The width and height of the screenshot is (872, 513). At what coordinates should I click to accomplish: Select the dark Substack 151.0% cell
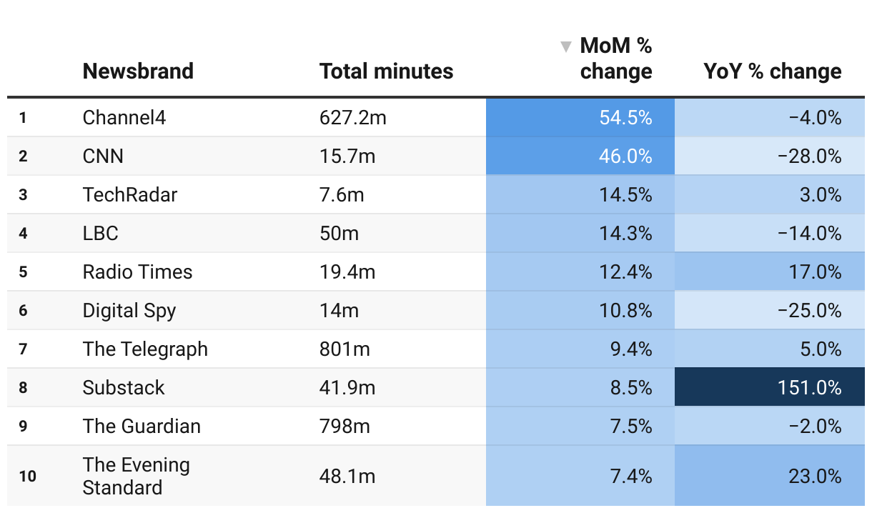tap(770, 388)
